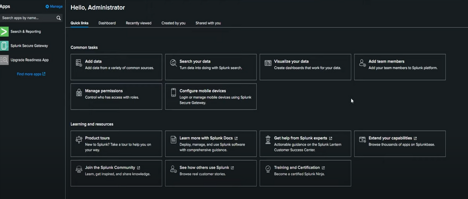Click external link icon beside Find more apps
Image resolution: width=468 pixels, height=199 pixels.
[x=44, y=74]
